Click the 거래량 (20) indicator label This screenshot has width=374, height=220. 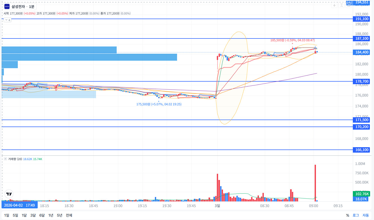[x=15, y=159]
